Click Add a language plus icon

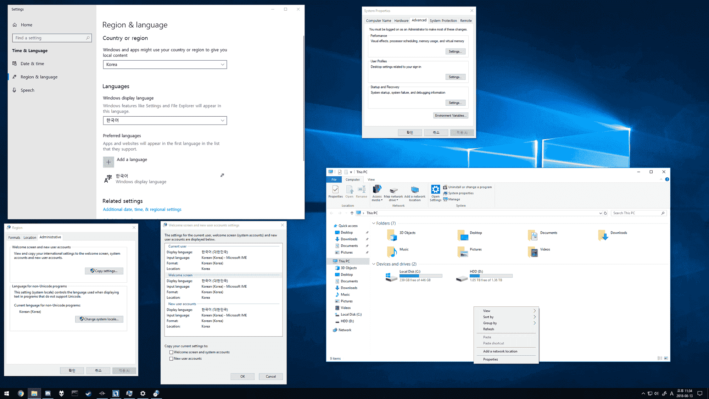click(x=108, y=162)
